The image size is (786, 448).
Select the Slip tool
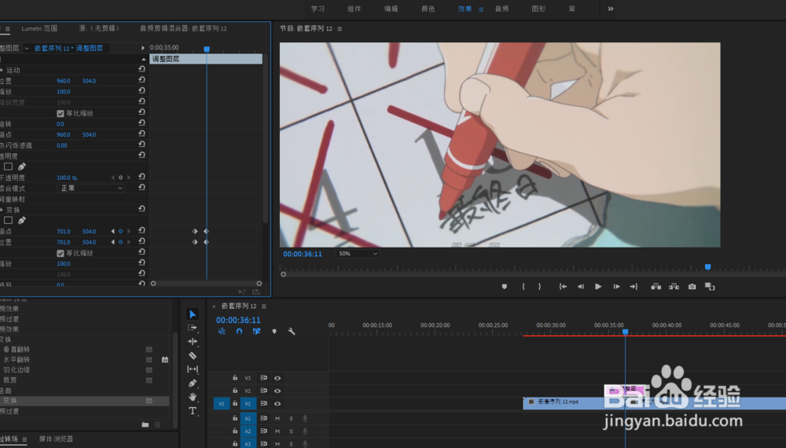click(193, 369)
